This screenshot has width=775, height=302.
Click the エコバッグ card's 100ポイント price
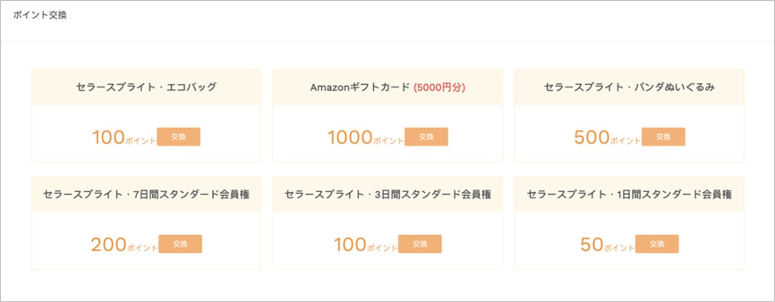click(x=124, y=137)
